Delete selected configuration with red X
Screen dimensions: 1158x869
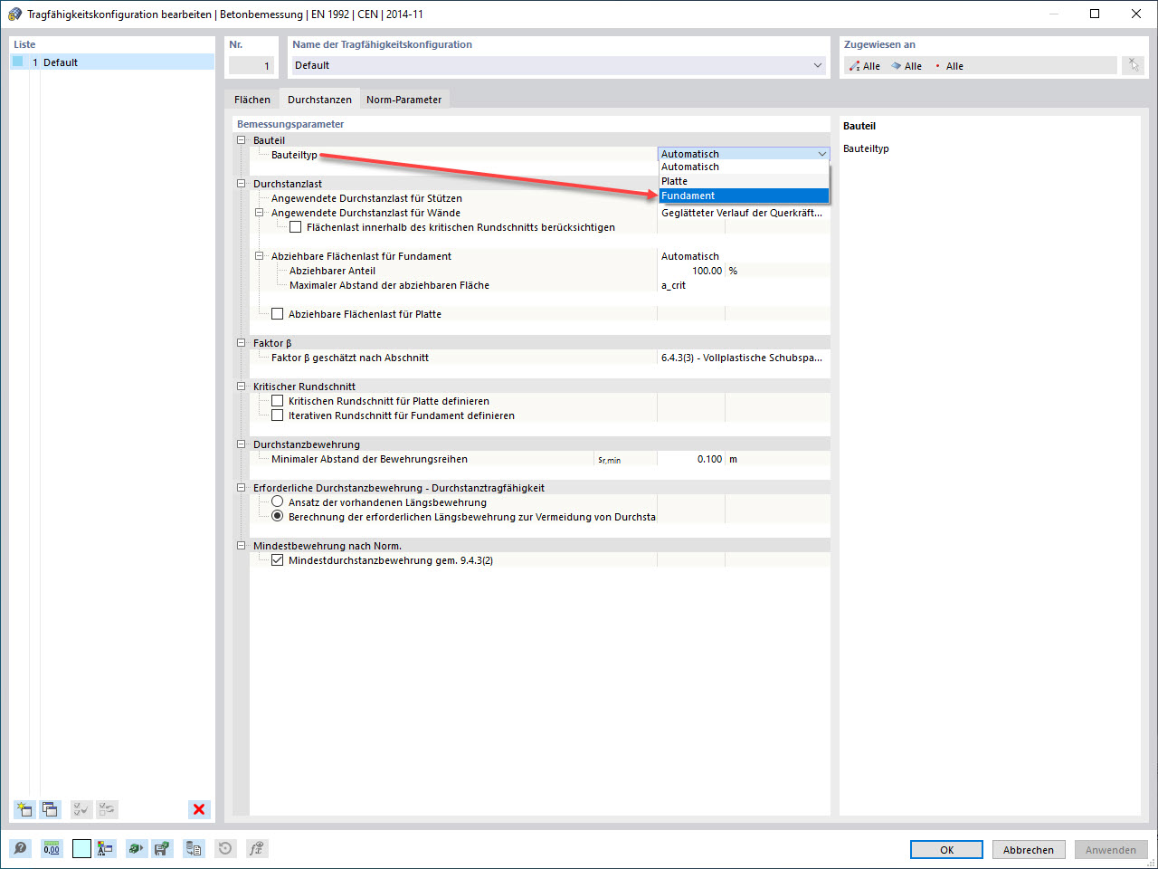(x=199, y=809)
